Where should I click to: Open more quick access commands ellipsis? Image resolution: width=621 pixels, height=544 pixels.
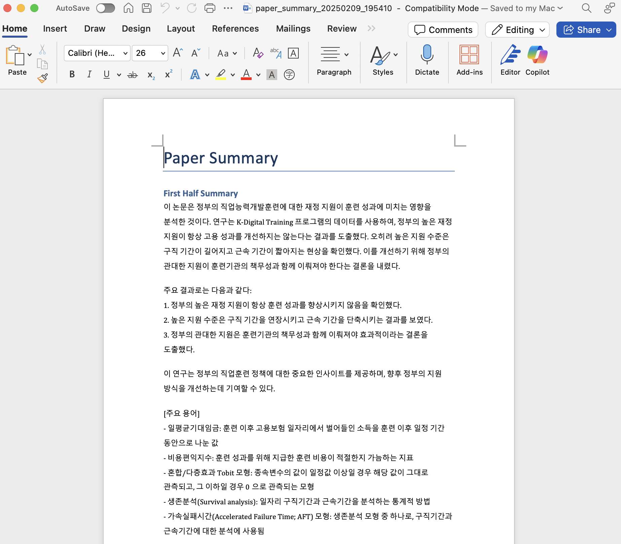[228, 8]
